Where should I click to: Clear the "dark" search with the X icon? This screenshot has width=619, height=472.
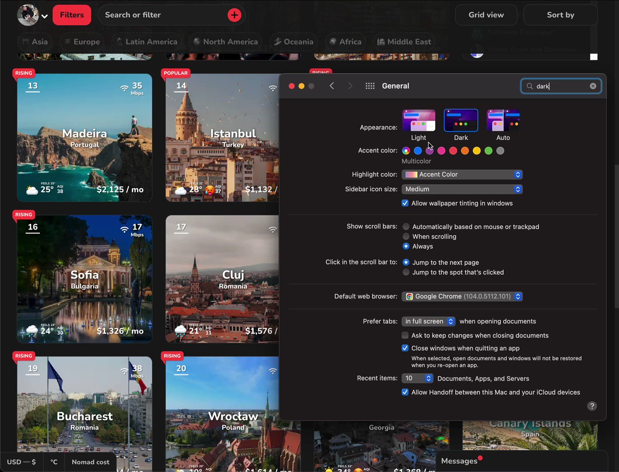click(x=593, y=86)
